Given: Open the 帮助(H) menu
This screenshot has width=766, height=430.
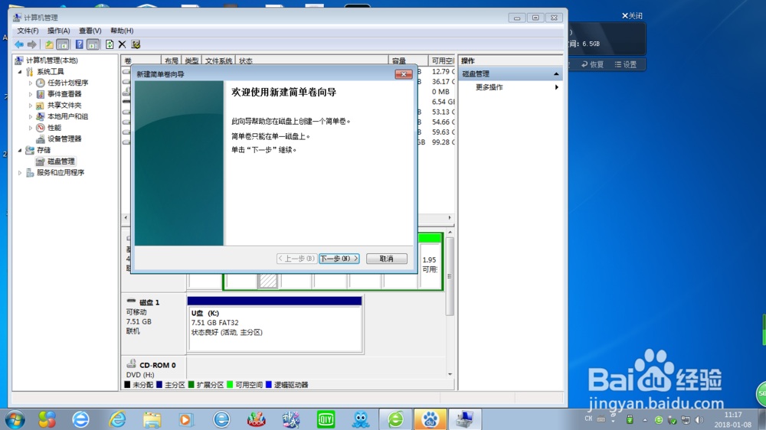Looking at the screenshot, I should (x=122, y=31).
